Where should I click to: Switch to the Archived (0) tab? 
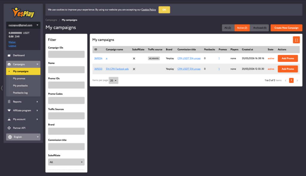(260, 28)
